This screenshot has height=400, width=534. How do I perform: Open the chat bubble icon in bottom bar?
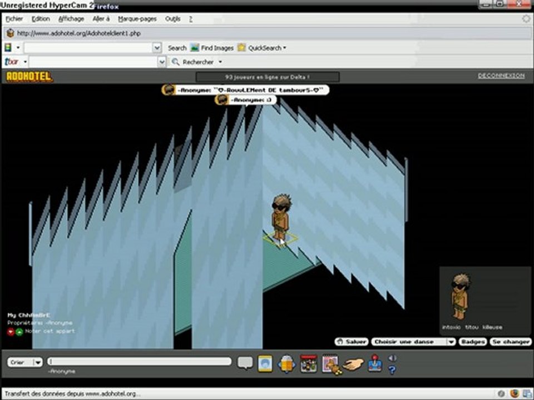pyautogui.click(x=245, y=363)
